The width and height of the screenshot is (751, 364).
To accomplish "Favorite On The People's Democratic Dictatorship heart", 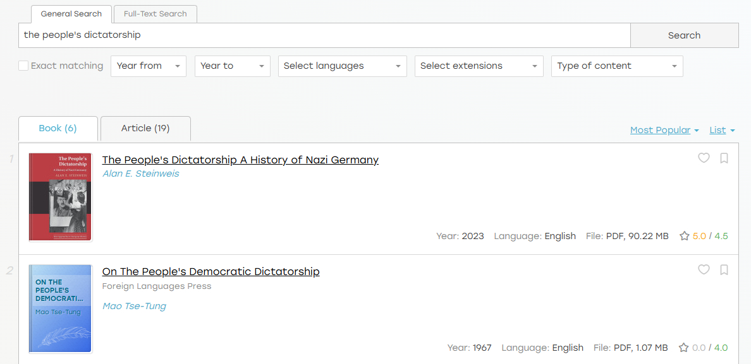I will click(x=704, y=269).
